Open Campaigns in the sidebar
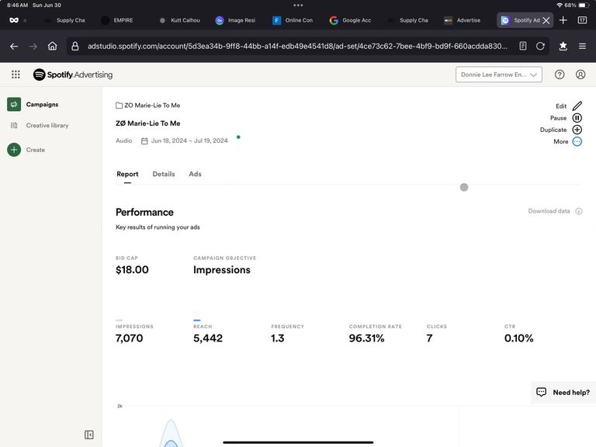This screenshot has height=447, width=596. (x=42, y=104)
